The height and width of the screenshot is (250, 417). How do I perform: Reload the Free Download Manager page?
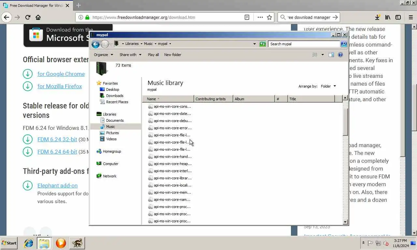[28, 17]
